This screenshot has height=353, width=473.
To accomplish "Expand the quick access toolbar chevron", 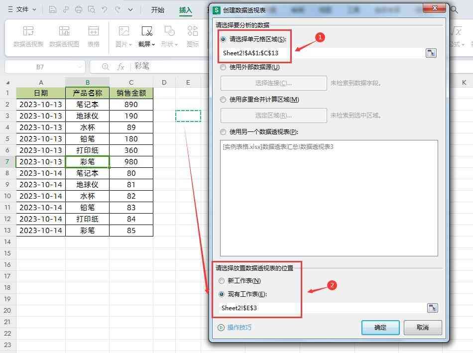I will [x=130, y=9].
